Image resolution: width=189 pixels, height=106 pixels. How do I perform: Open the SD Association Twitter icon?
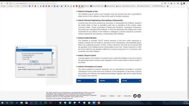(135, 96)
